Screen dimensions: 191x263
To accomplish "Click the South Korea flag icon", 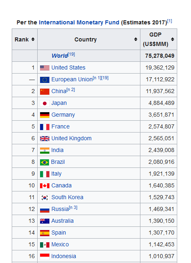I will pyautogui.click(x=45, y=198).
